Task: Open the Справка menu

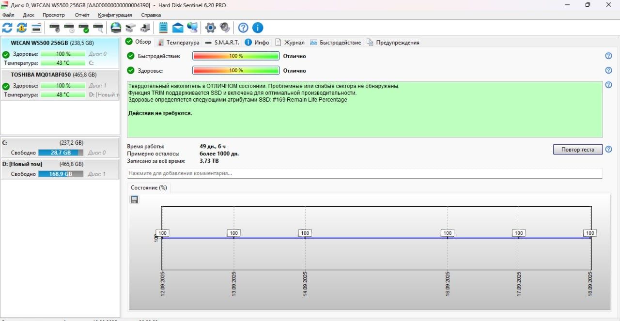Action: click(x=151, y=15)
